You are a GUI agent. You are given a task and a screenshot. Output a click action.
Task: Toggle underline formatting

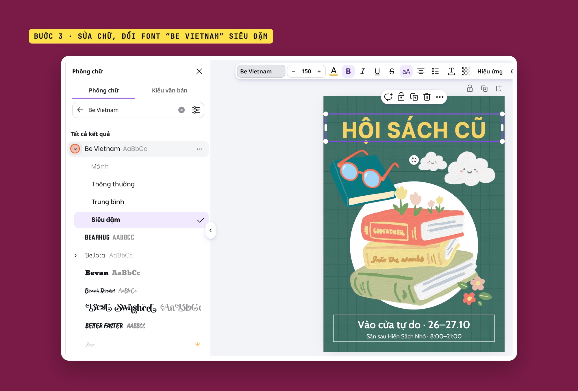click(377, 71)
